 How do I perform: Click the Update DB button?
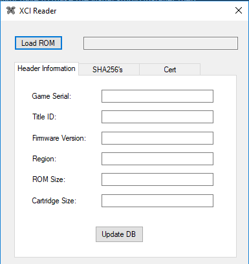[x=119, y=234]
